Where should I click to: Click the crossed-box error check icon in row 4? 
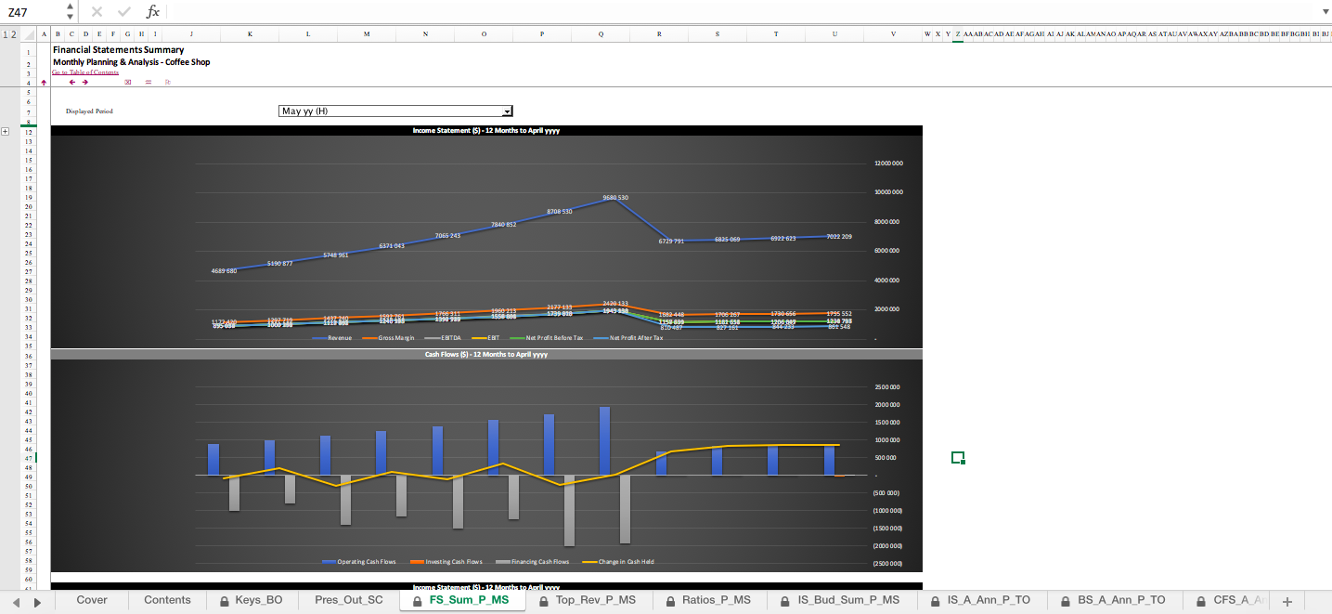(127, 82)
